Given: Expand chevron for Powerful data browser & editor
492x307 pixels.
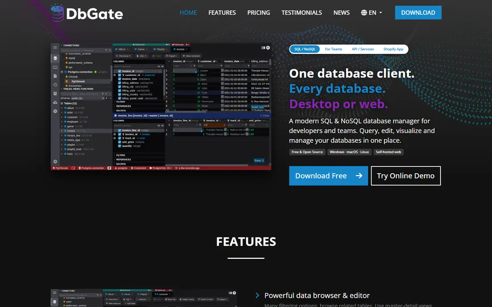Looking at the screenshot, I should click(x=257, y=295).
